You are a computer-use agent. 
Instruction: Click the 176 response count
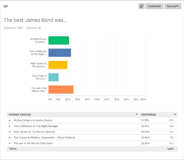(x=171, y=138)
